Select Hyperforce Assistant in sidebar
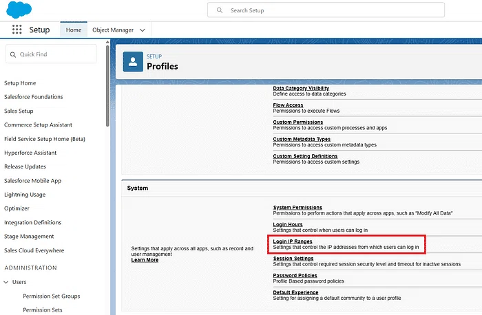 coord(30,153)
